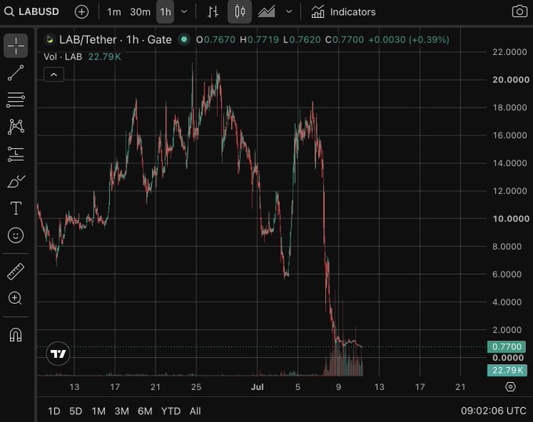533x422 pixels.
Task: Take a chart snapshot with camera icon
Action: click(x=520, y=12)
